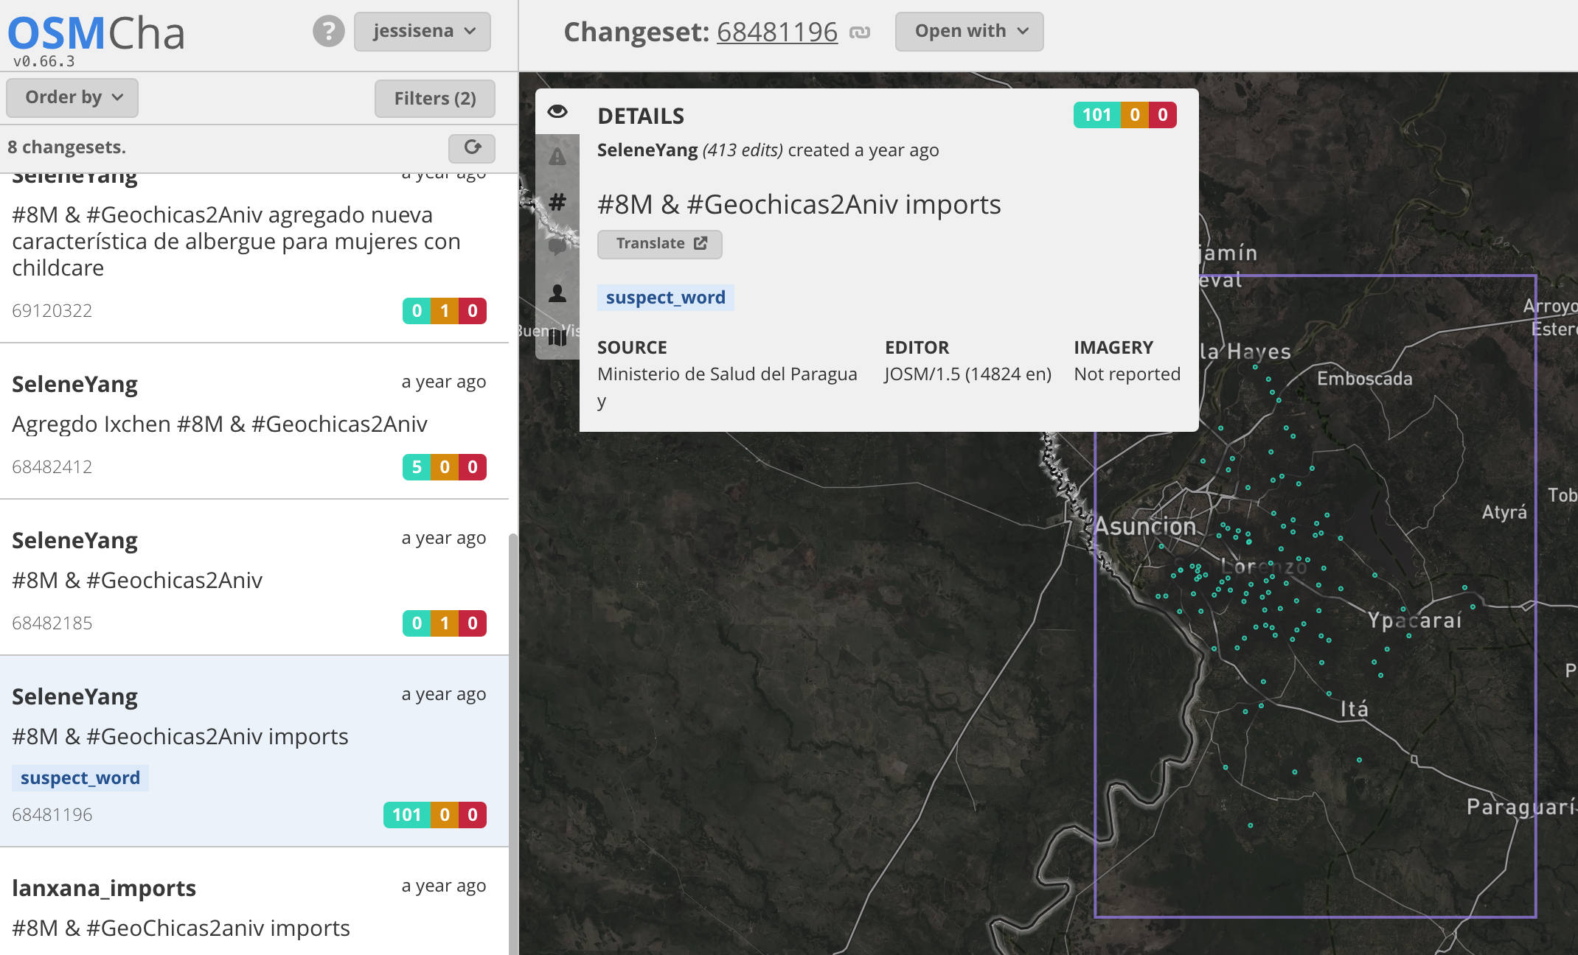Expand the jessisena user dropdown

coord(423,31)
